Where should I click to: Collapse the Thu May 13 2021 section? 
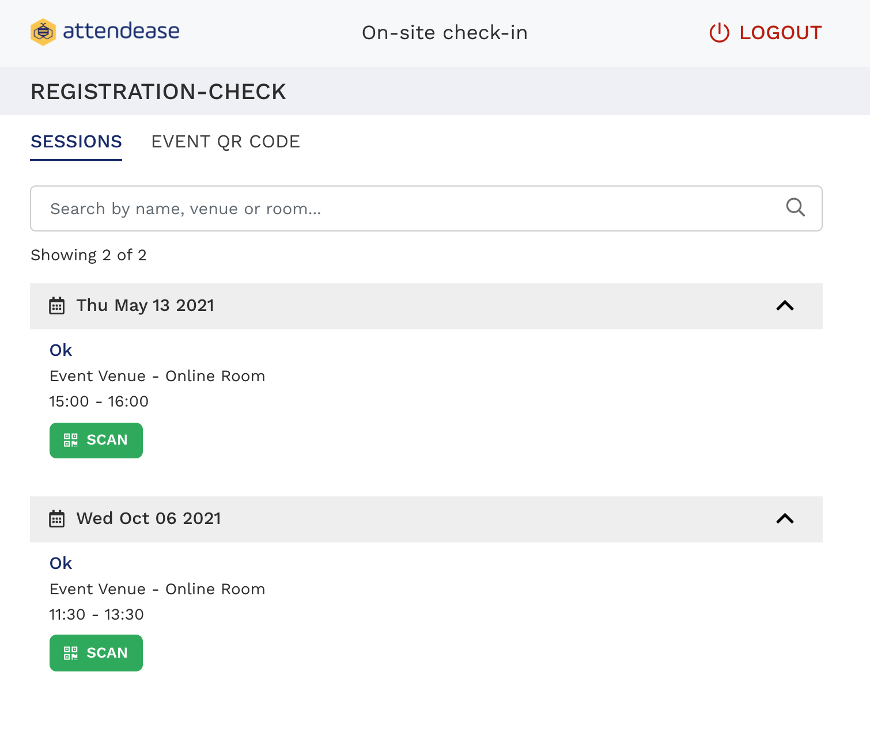pyautogui.click(x=785, y=306)
